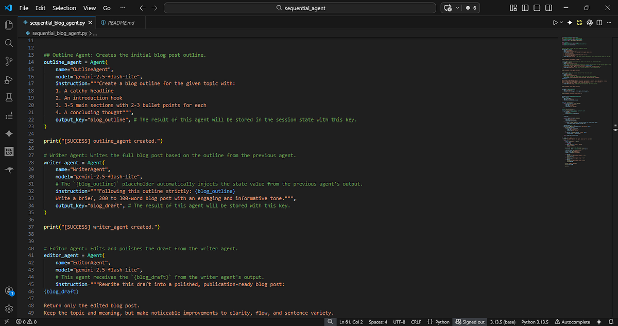Open the Edit menu
This screenshot has width=618, height=326.
(x=41, y=8)
